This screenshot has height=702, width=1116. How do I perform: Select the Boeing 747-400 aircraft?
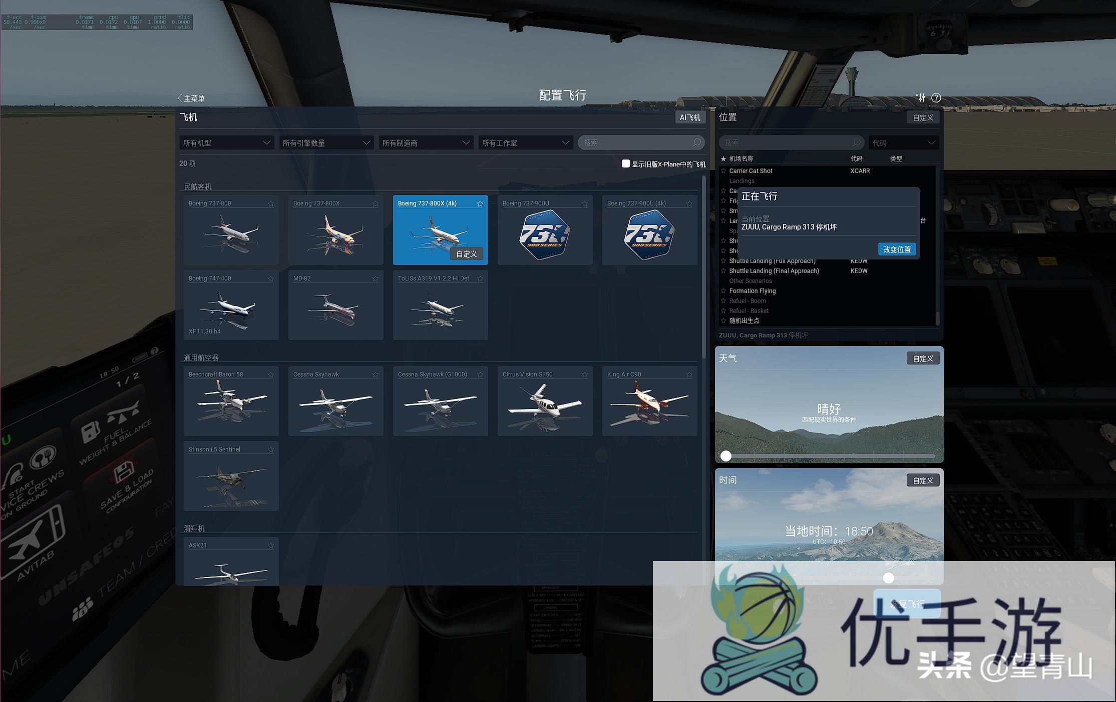[231, 305]
